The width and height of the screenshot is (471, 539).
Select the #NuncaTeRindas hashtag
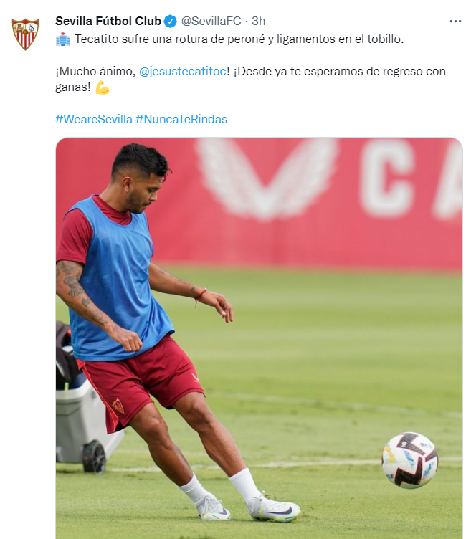point(181,119)
